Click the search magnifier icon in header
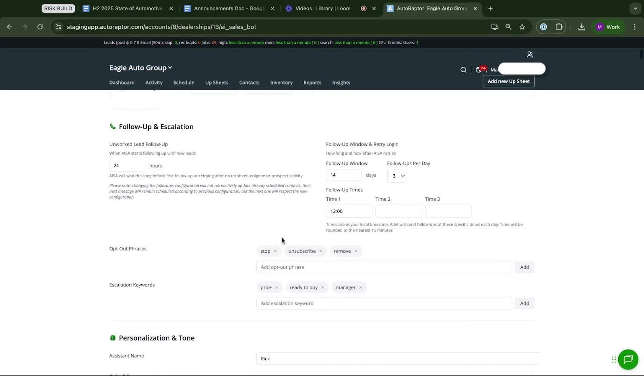Screen dimensions: 644x376 click(x=463, y=70)
